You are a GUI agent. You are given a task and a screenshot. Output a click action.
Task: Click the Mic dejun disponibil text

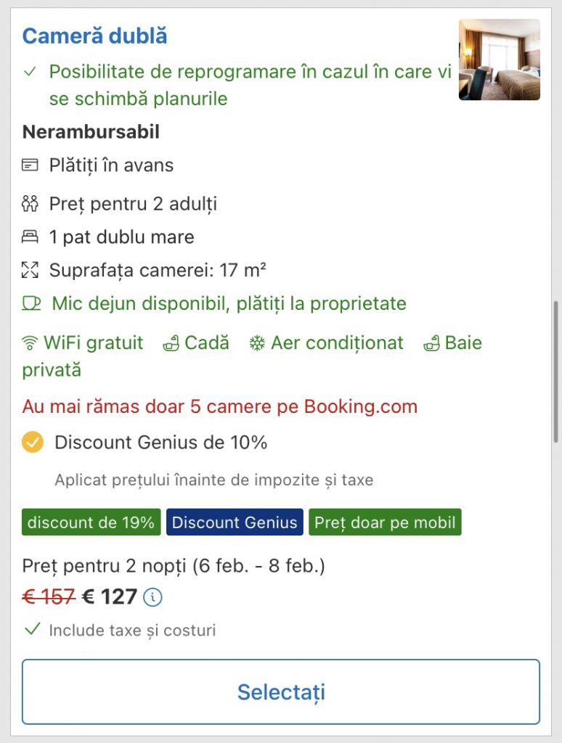(x=229, y=303)
